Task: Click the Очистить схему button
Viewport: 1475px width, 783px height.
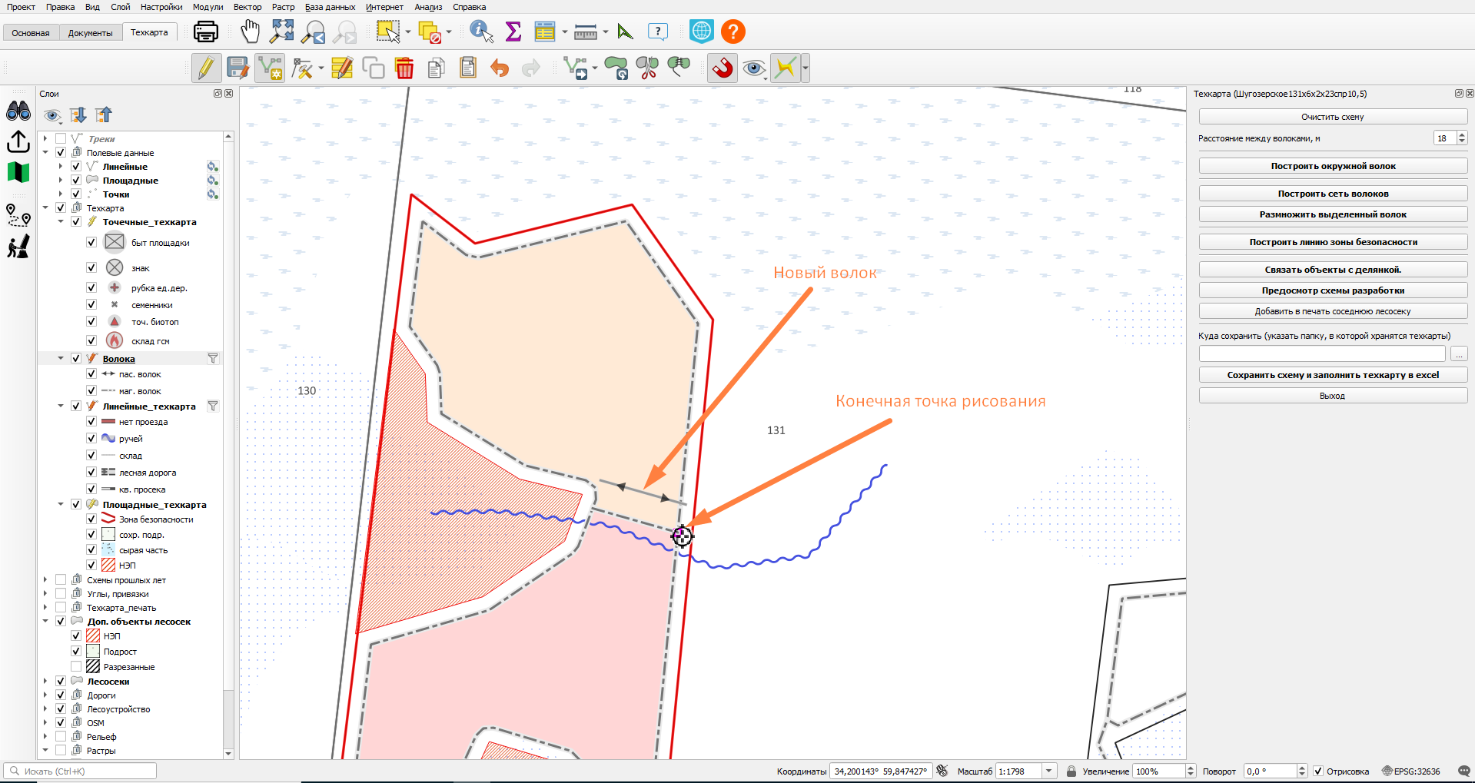Action: pos(1333,117)
